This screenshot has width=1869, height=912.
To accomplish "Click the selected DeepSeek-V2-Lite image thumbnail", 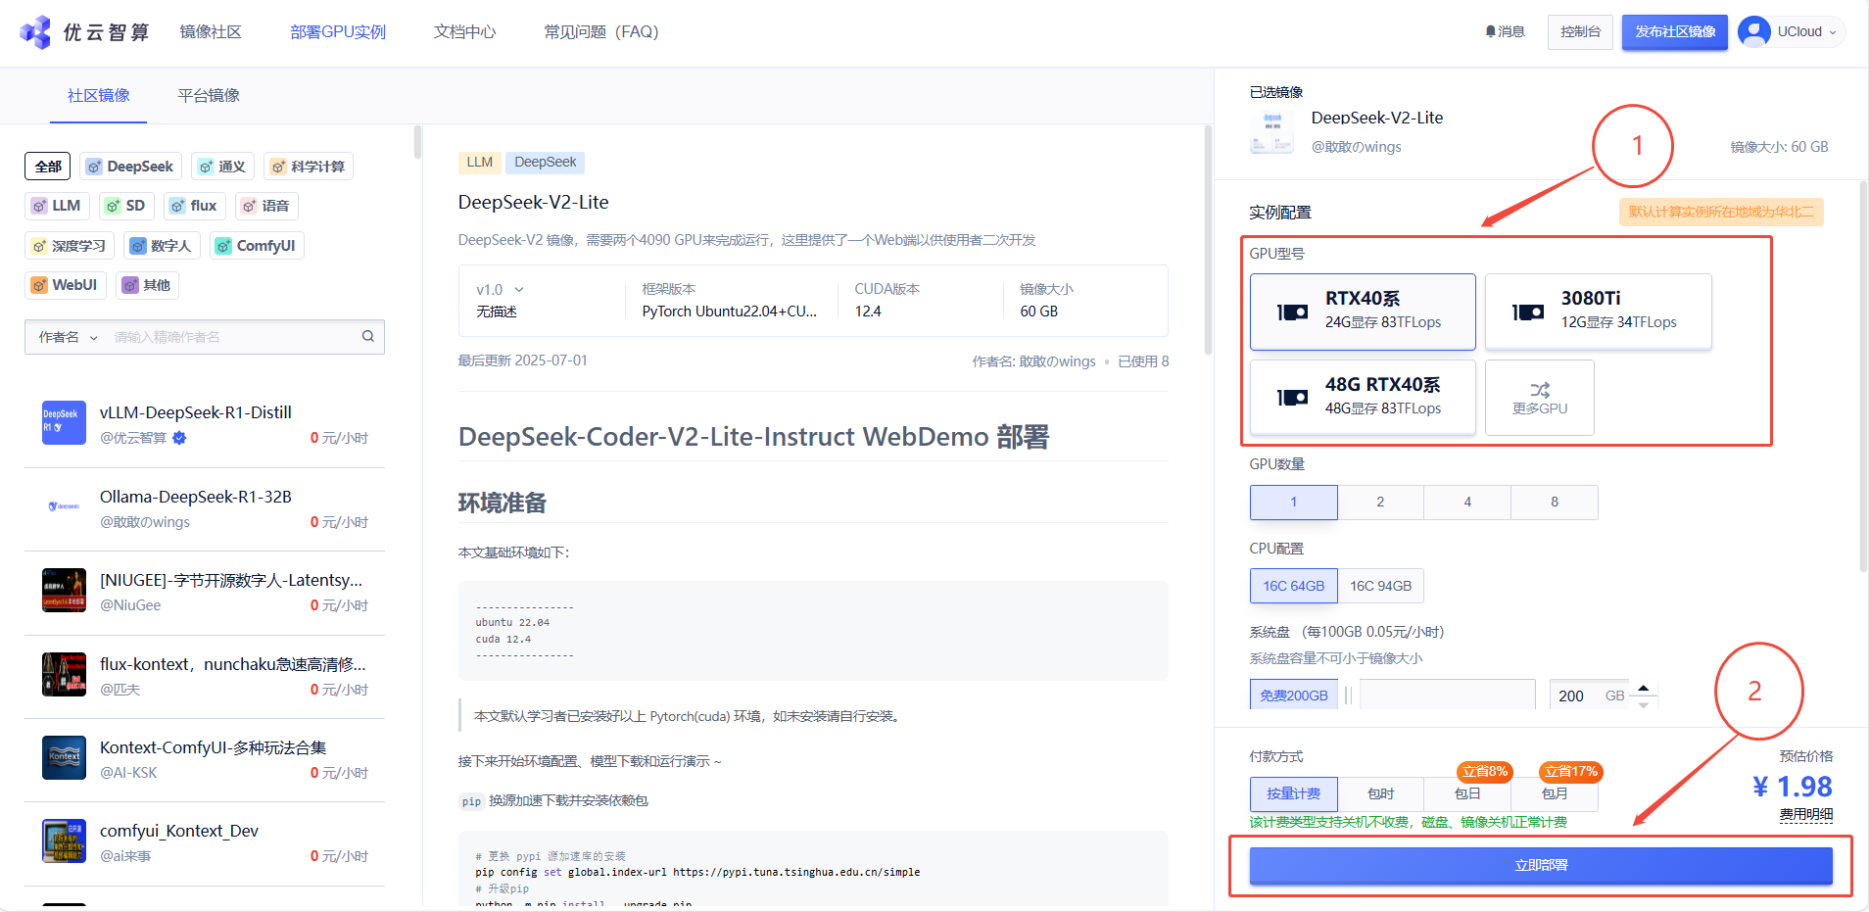I will (x=1271, y=131).
